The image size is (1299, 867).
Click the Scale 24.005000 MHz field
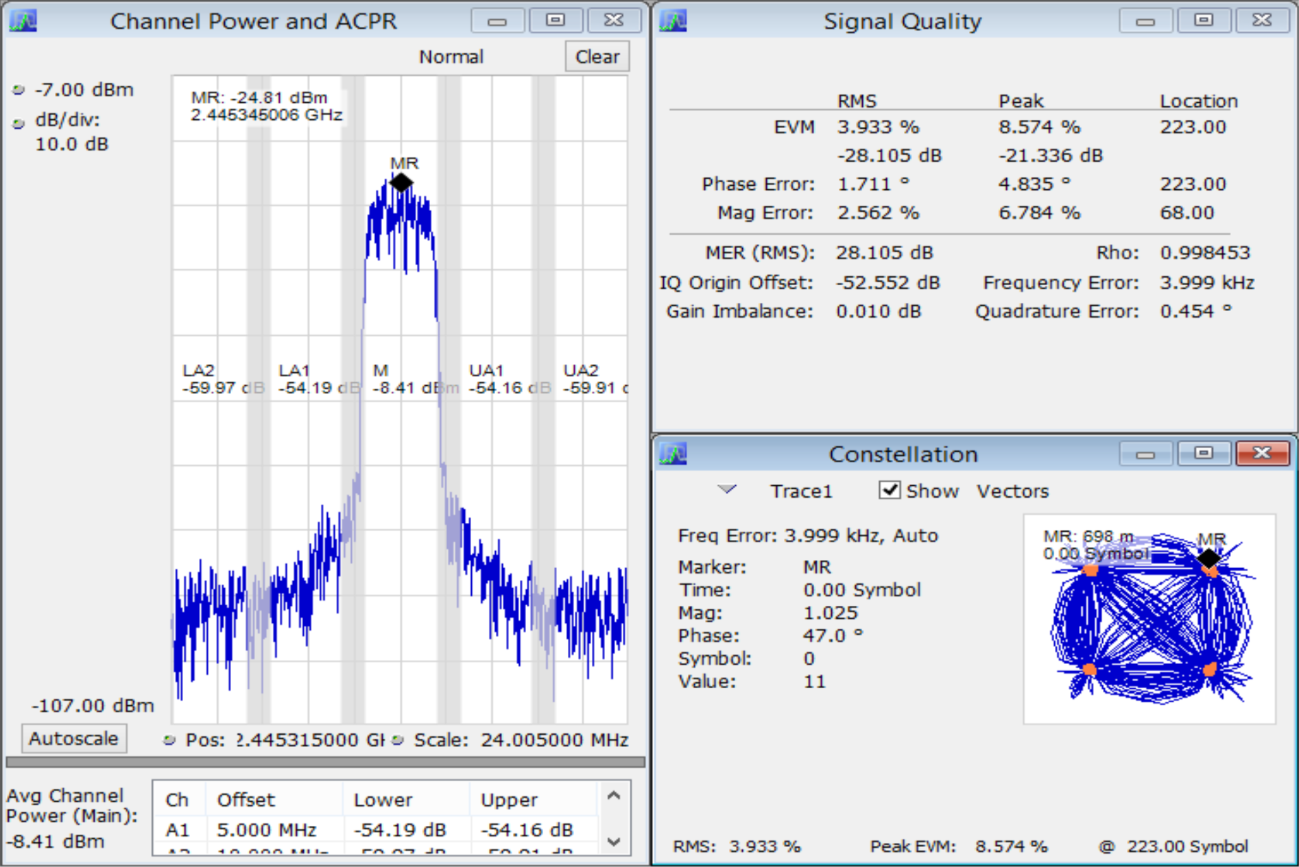coord(554,740)
